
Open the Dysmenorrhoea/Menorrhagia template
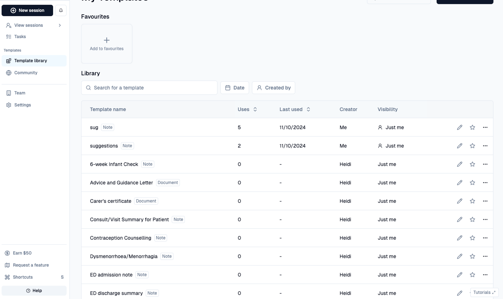coord(124,256)
